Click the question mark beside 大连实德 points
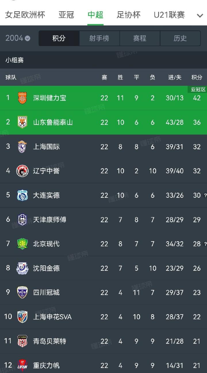Image resolution: width=207 pixels, height=373 pixels. click(x=205, y=195)
